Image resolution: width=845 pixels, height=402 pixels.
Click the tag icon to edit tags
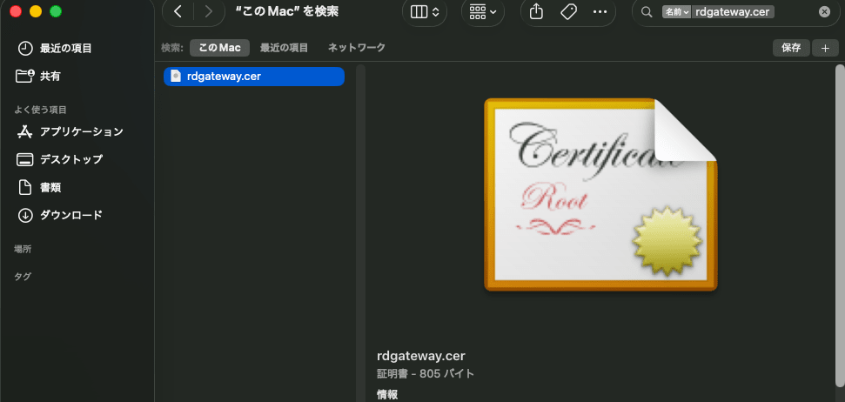coord(568,11)
